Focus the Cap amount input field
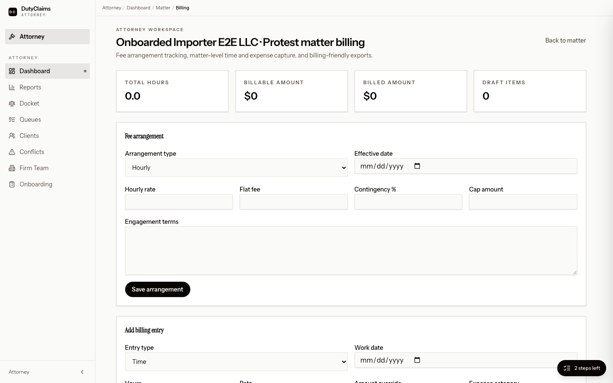This screenshot has height=383, width=613. click(523, 202)
